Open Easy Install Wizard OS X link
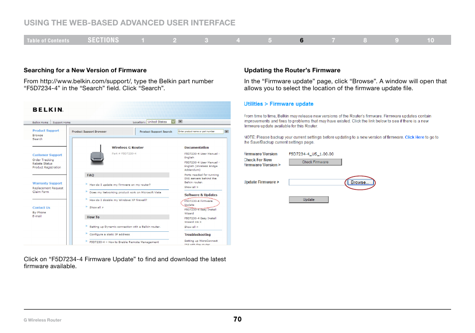The image size is (475, 333). (x=200, y=220)
